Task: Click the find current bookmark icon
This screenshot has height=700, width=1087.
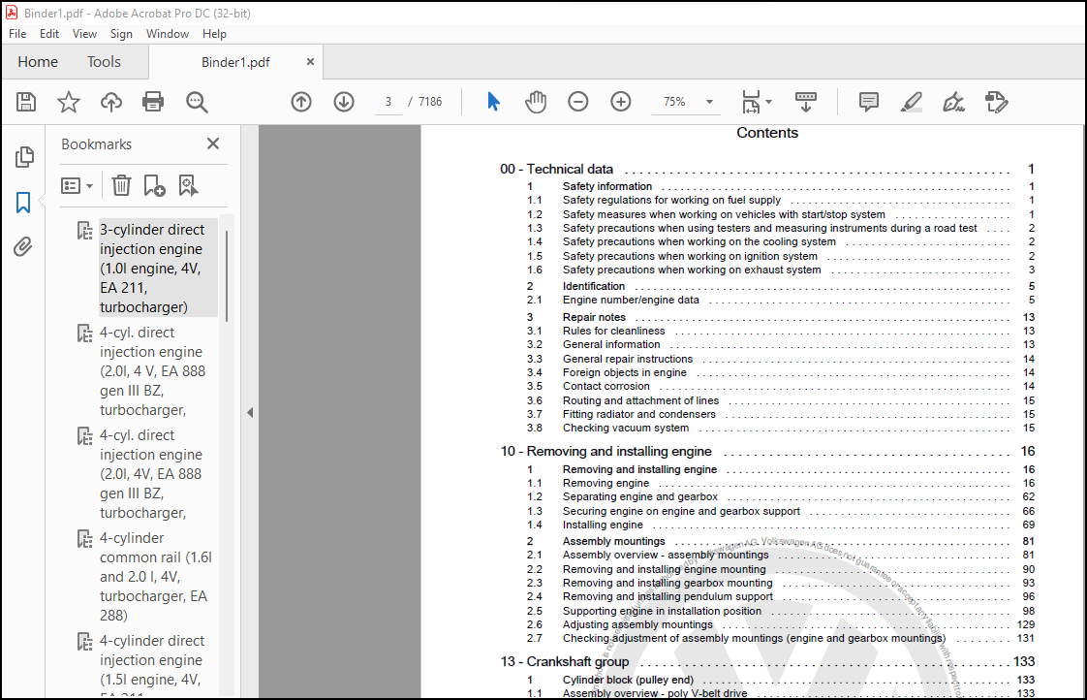Action: (x=188, y=185)
